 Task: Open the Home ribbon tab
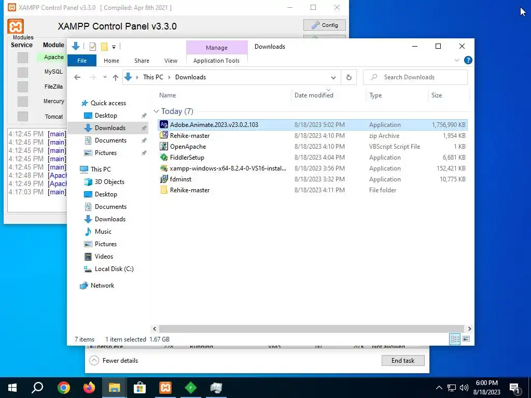[x=111, y=61]
